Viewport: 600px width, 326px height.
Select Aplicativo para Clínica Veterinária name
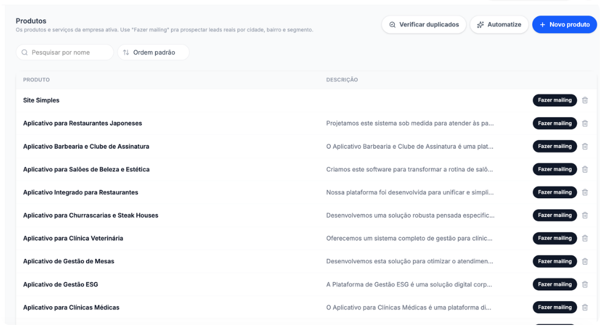pos(73,238)
